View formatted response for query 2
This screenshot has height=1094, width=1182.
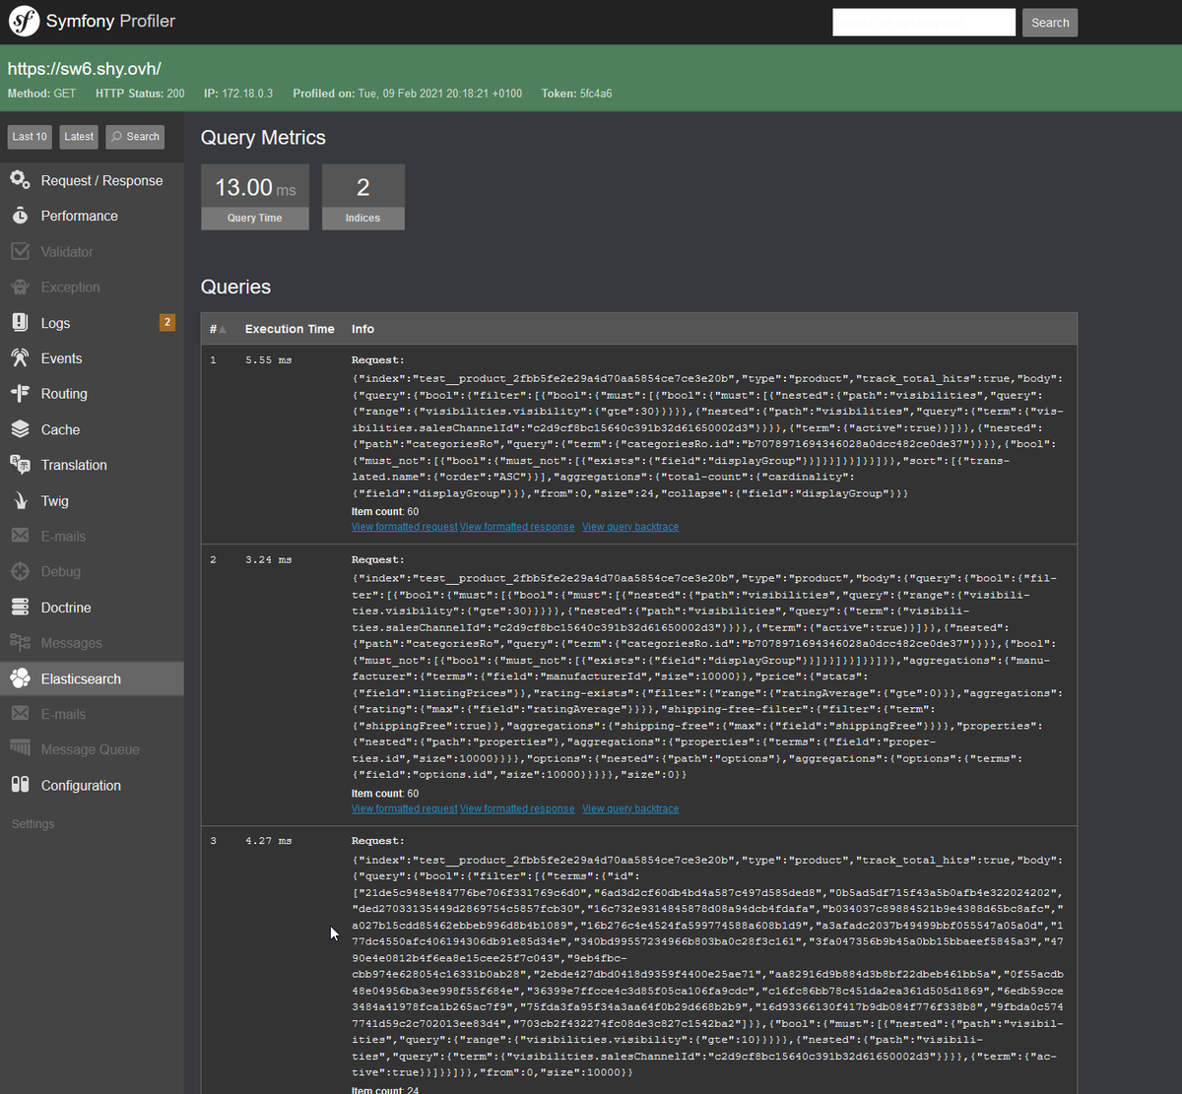(x=517, y=808)
